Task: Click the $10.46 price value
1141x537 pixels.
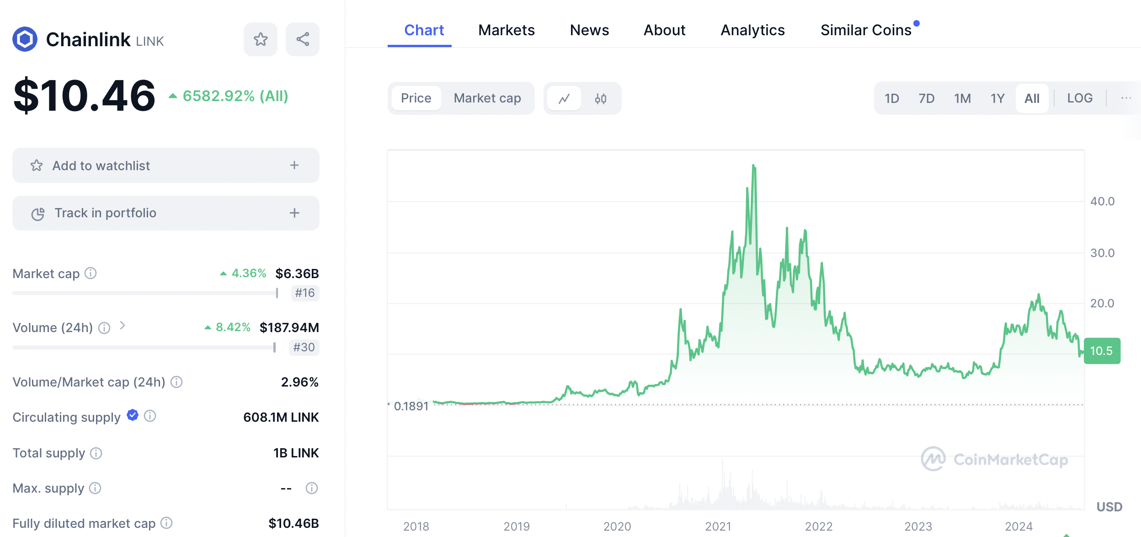Action: click(x=85, y=96)
